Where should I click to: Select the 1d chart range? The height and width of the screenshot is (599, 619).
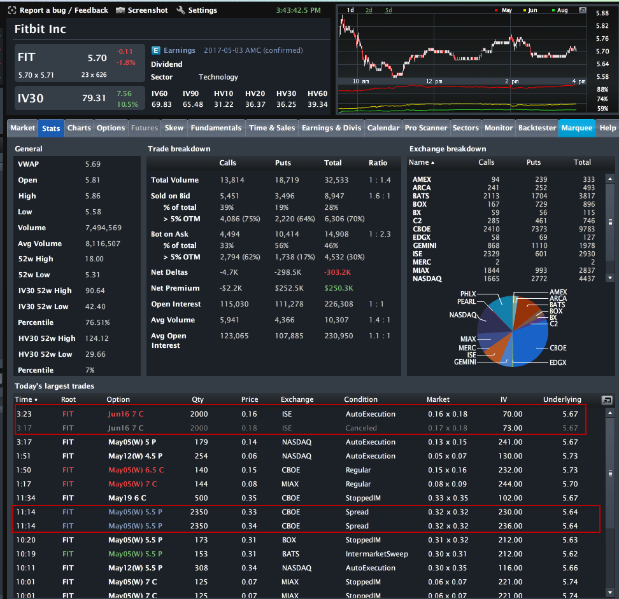tap(350, 10)
